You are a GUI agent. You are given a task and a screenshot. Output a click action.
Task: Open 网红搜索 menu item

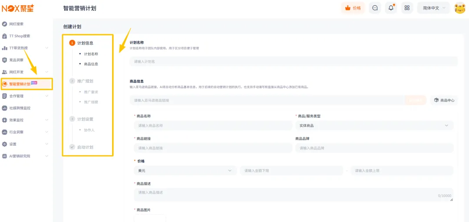[x=16, y=24]
